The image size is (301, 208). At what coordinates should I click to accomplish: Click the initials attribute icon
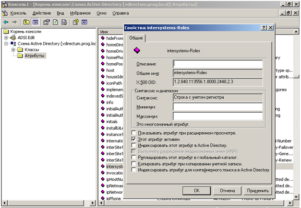pyautogui.click(x=103, y=121)
